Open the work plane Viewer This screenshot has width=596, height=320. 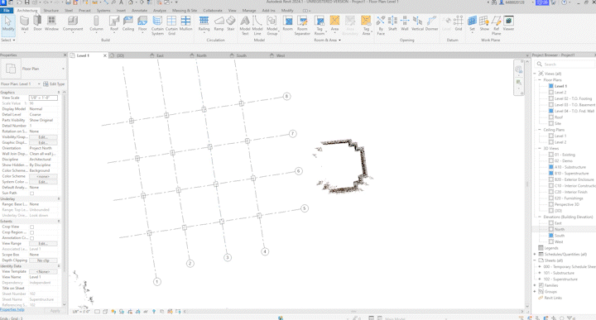pyautogui.click(x=508, y=23)
